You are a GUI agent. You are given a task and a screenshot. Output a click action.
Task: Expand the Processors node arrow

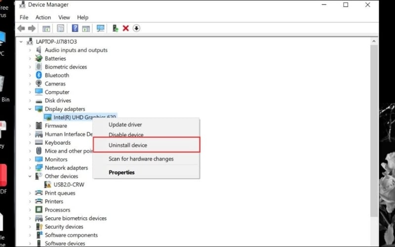click(x=30, y=209)
